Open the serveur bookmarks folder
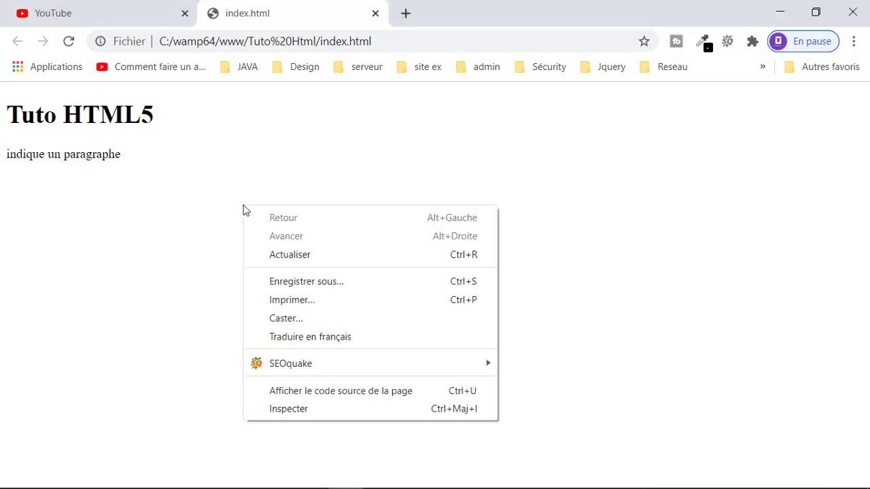The height and width of the screenshot is (489, 870). [358, 67]
